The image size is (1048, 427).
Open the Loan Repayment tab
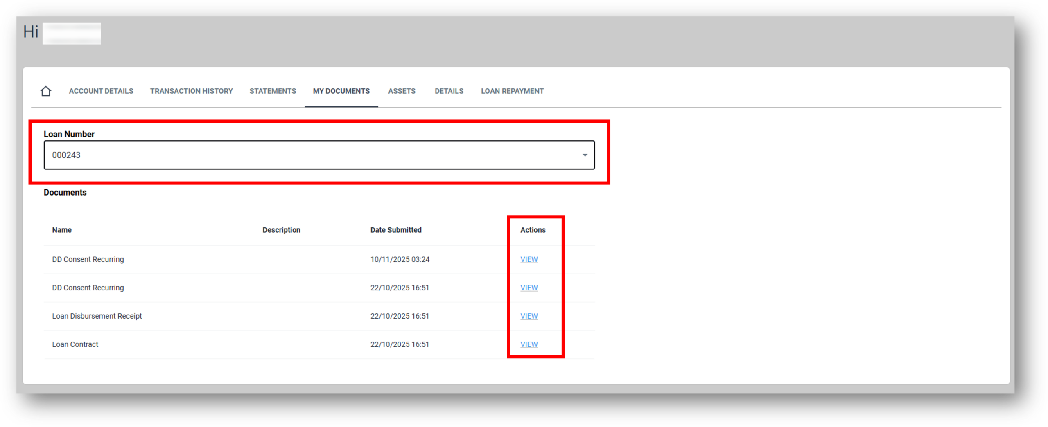coord(512,91)
